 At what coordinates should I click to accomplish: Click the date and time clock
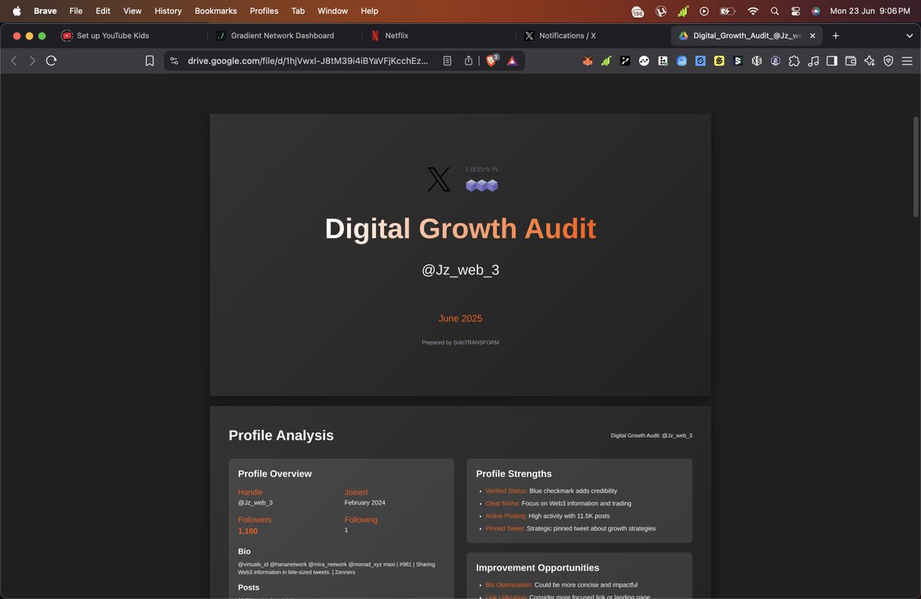870,11
